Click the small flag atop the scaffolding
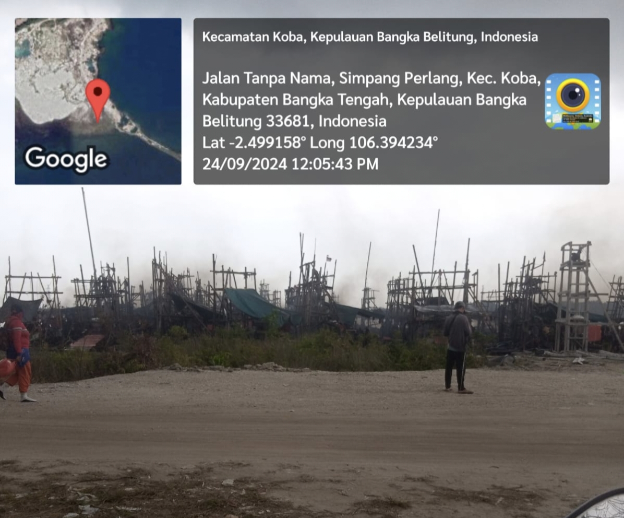This screenshot has width=624, height=518. click(x=329, y=258)
